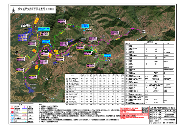Select the cyan pool label near top center

85,26
